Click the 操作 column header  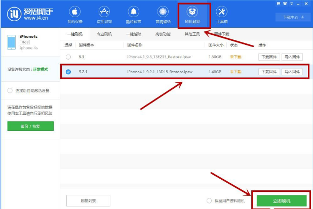pyautogui.click(x=262, y=45)
